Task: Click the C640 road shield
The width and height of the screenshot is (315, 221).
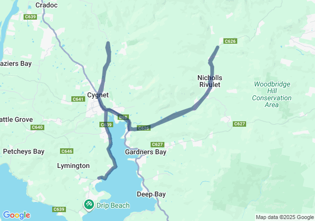Action: pyautogui.click(x=37, y=127)
